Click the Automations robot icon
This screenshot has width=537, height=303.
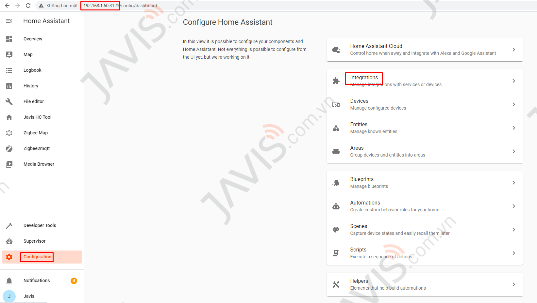tap(336, 206)
